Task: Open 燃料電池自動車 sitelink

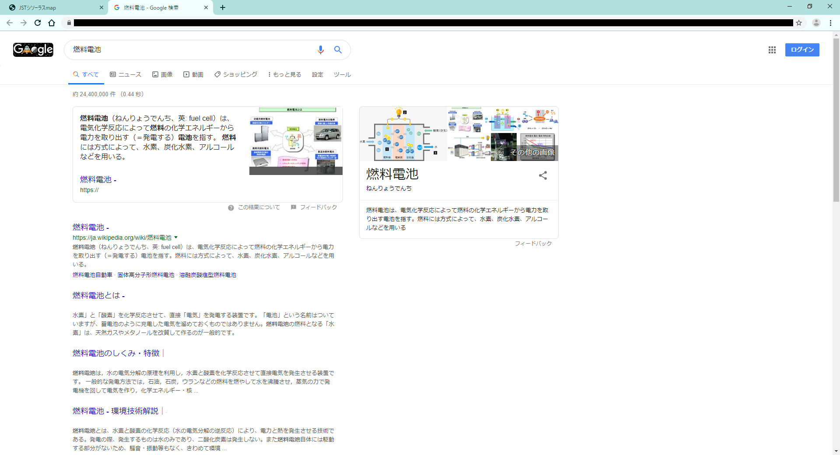Action: [92, 275]
